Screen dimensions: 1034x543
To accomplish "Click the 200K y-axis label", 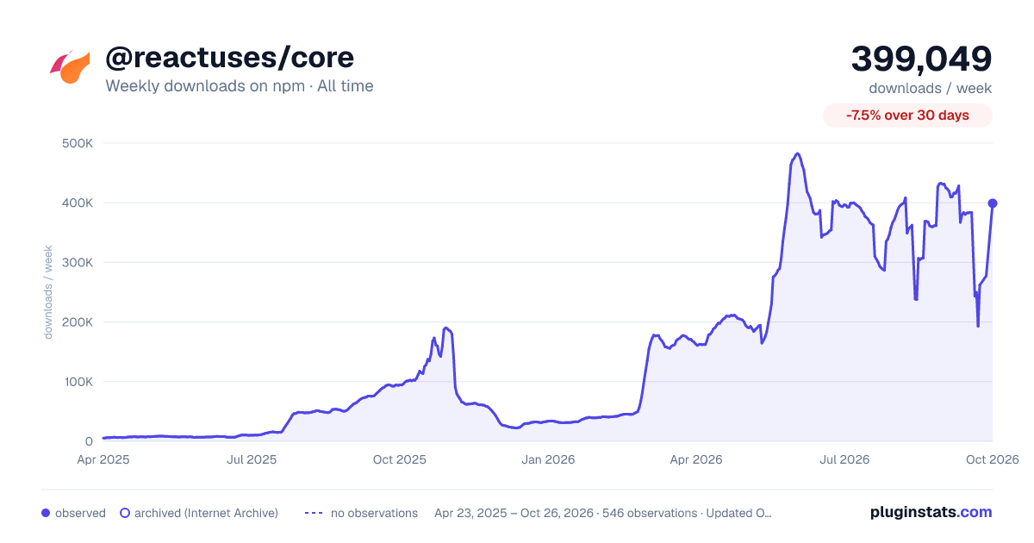I will pos(78,322).
